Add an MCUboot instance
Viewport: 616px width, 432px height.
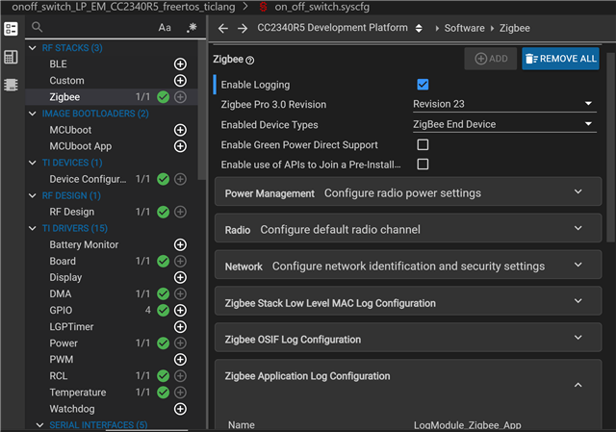point(180,130)
